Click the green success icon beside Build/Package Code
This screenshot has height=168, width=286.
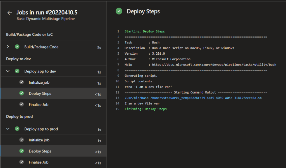[x=17, y=47]
